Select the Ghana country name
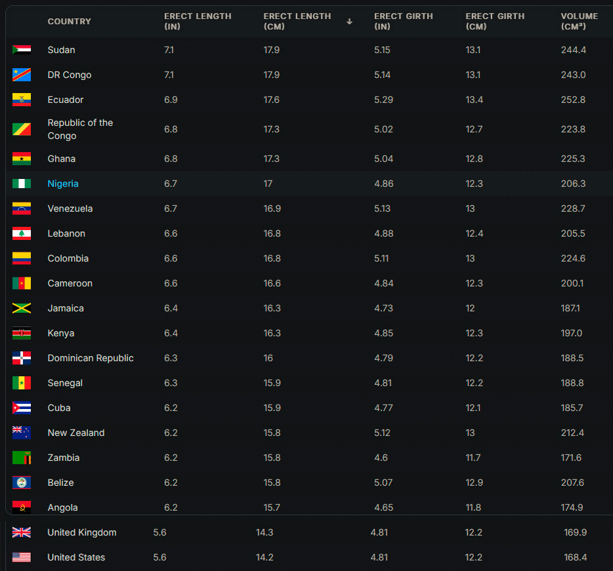Screen dimensions: 613x571 62,159
